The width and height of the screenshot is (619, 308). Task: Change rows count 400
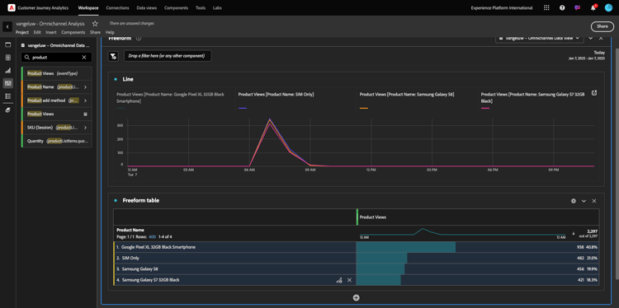coord(152,236)
